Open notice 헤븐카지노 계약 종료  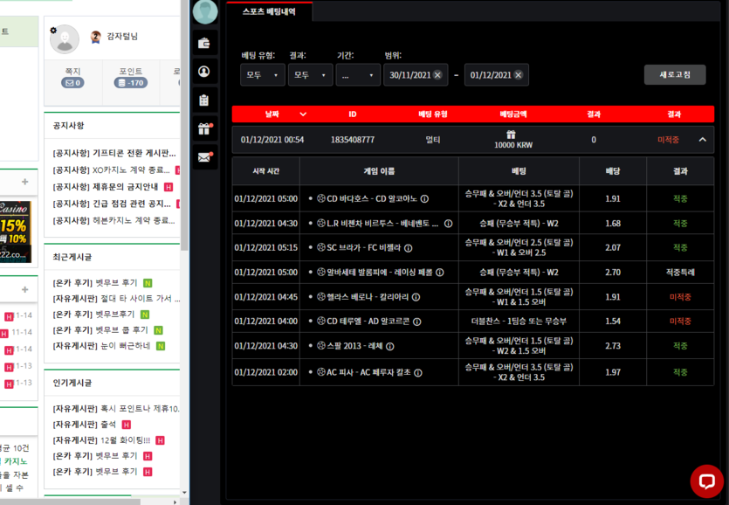[113, 220]
